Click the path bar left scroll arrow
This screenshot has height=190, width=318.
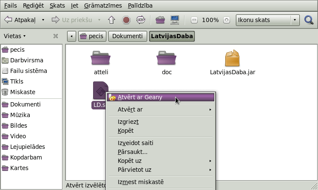(x=71, y=36)
